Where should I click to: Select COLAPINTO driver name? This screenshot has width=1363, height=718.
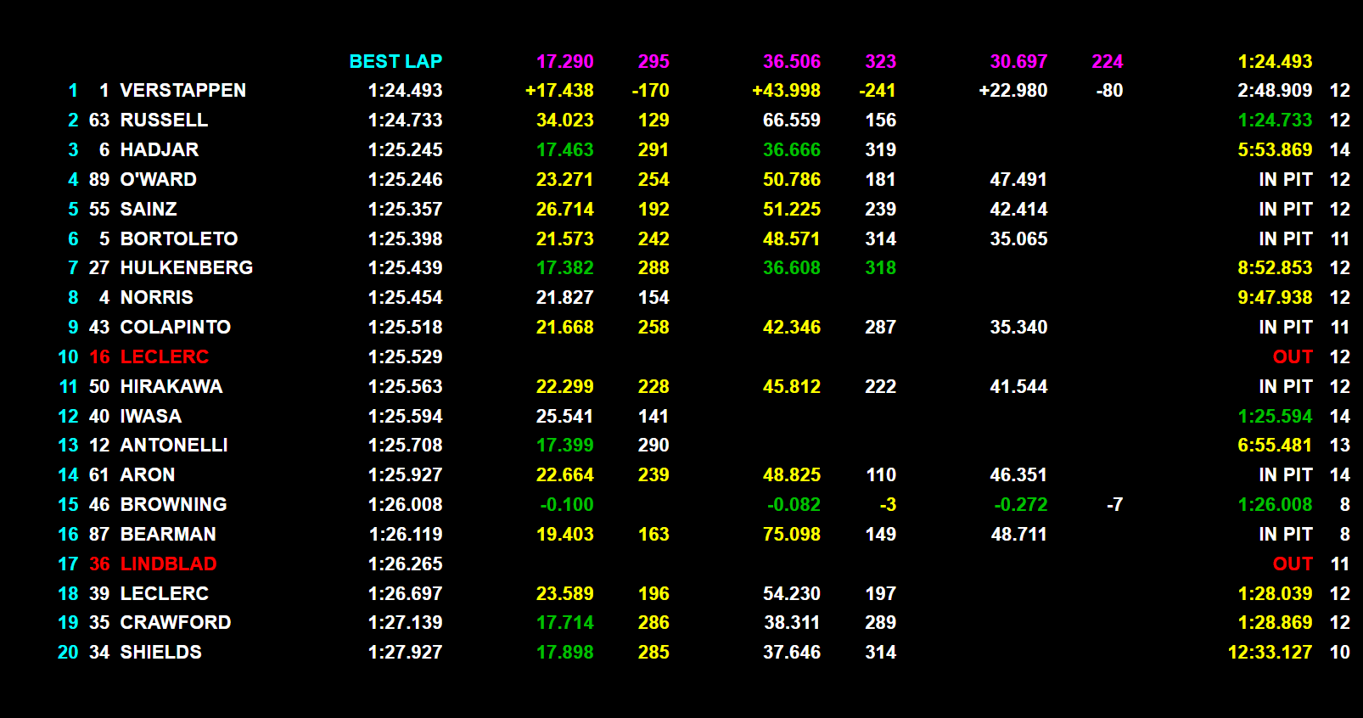pos(175,328)
